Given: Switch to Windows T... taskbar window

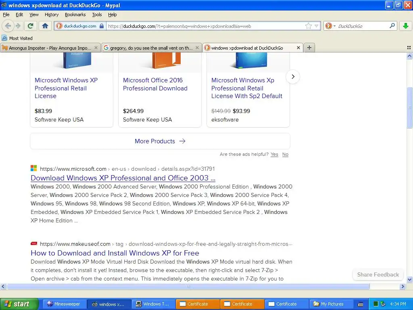Looking at the screenshot, I should click(x=153, y=304).
